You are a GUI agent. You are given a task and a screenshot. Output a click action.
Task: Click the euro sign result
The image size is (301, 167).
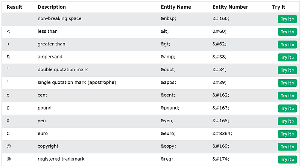click(x=8, y=134)
